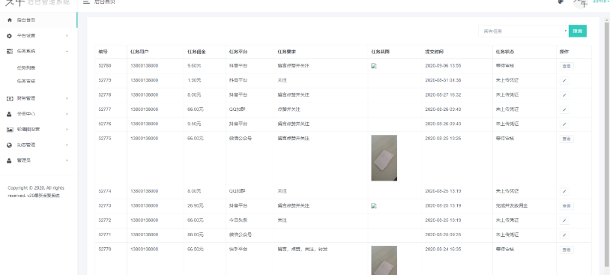Select the 管理员 menu label
The width and height of the screenshot is (610, 275).
(24, 160)
